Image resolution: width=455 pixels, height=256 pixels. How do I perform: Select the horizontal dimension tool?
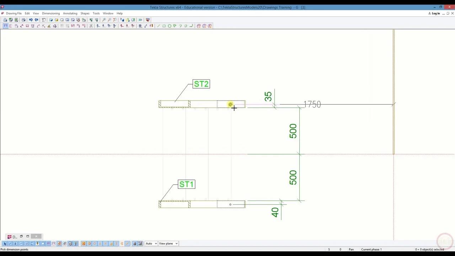[x=6, y=26]
